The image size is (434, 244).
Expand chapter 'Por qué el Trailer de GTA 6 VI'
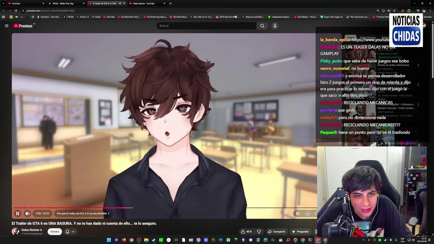[83, 213]
